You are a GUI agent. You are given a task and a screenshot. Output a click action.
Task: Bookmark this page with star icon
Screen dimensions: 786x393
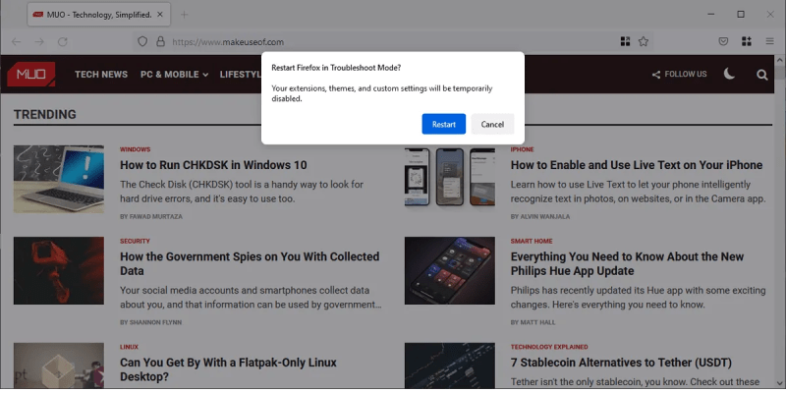pos(644,41)
